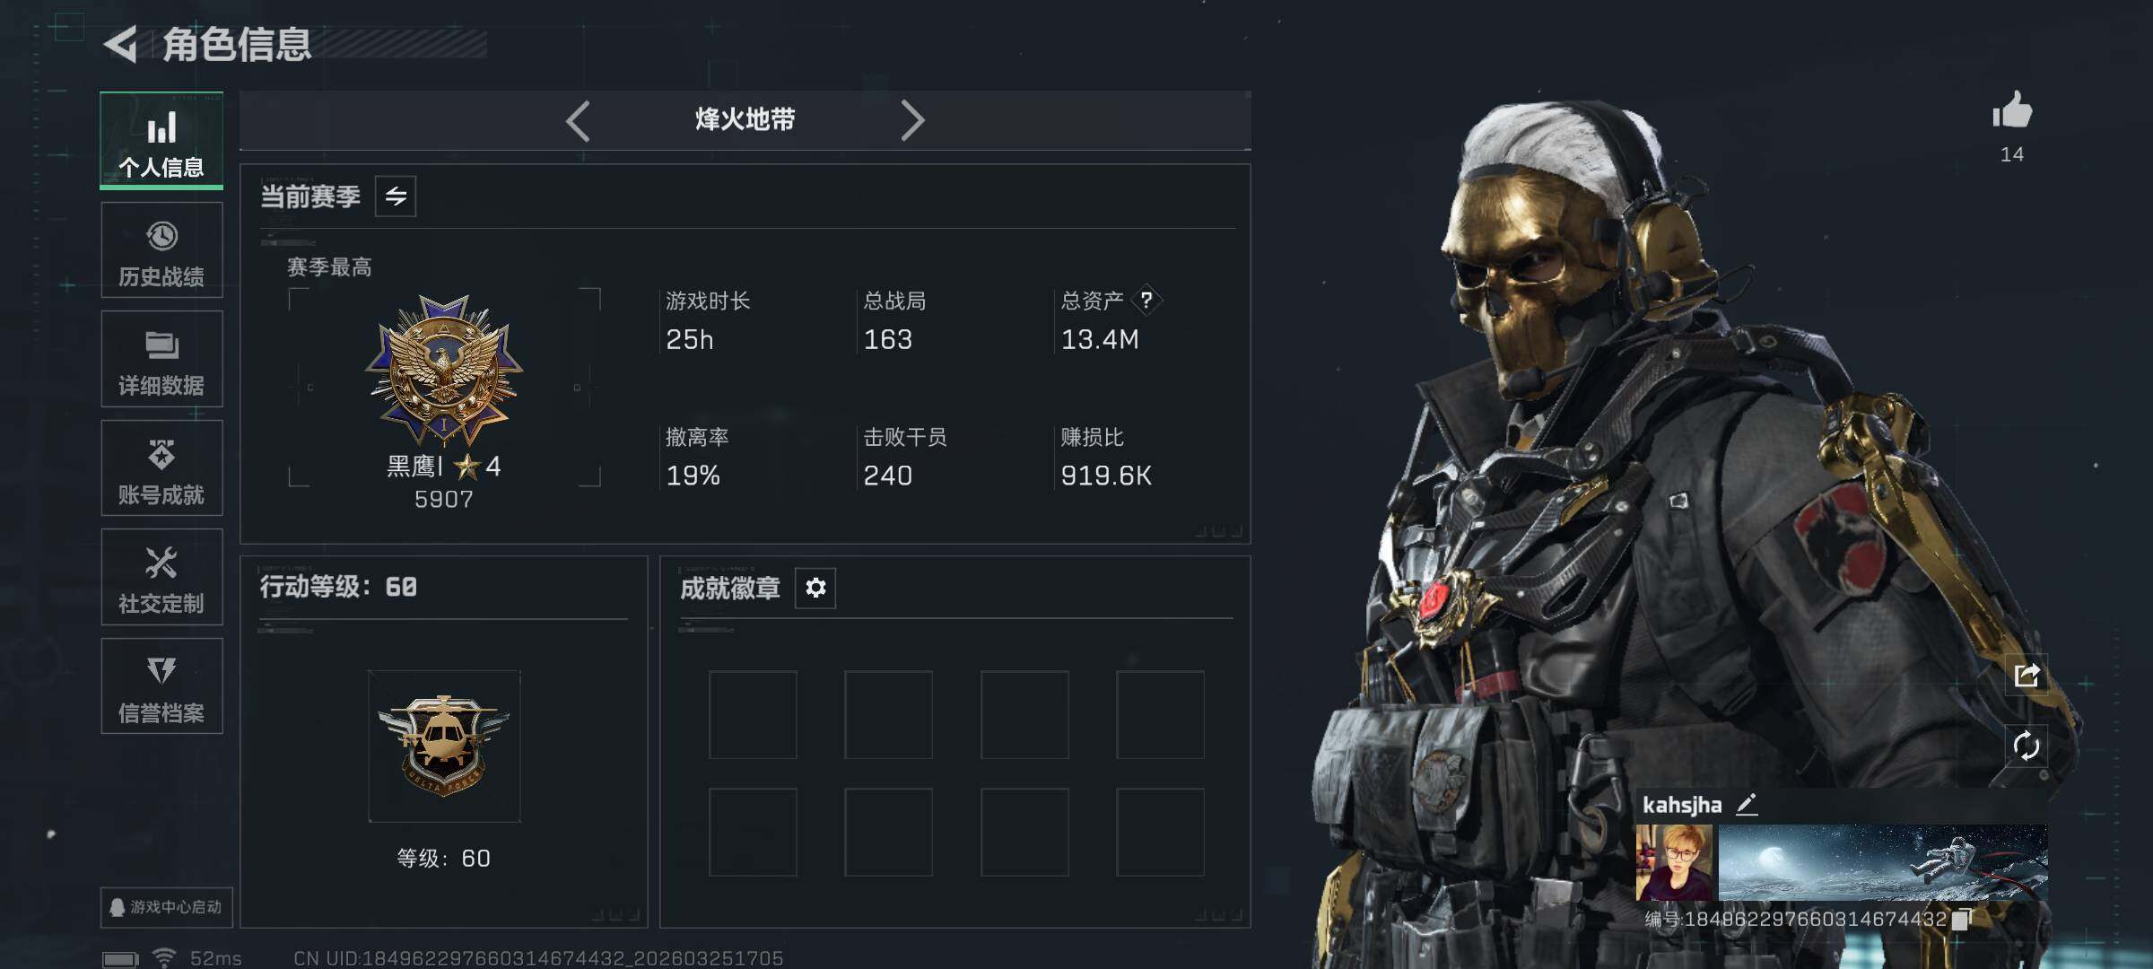2153x969 pixels.
Task: Go back using the arrow beside 角色信息
Action: click(x=121, y=44)
